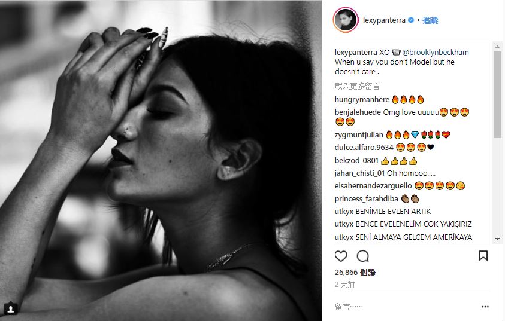
Task: Open lexypanterra profile picture avatar
Action: coord(346,20)
